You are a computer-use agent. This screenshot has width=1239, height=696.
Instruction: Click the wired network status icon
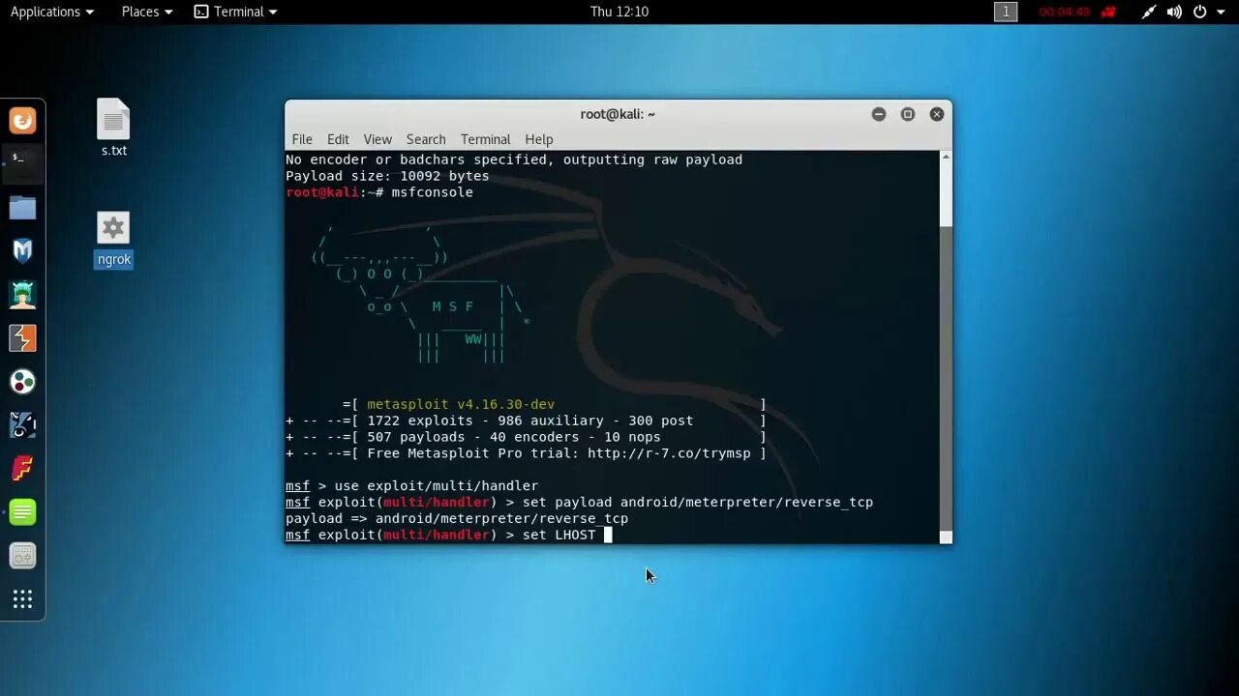click(1149, 12)
